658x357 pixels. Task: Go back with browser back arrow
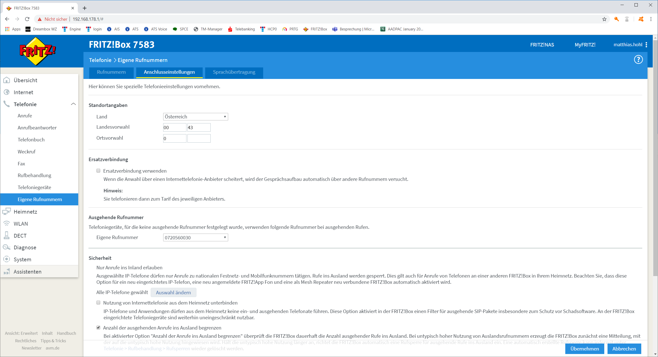point(7,19)
